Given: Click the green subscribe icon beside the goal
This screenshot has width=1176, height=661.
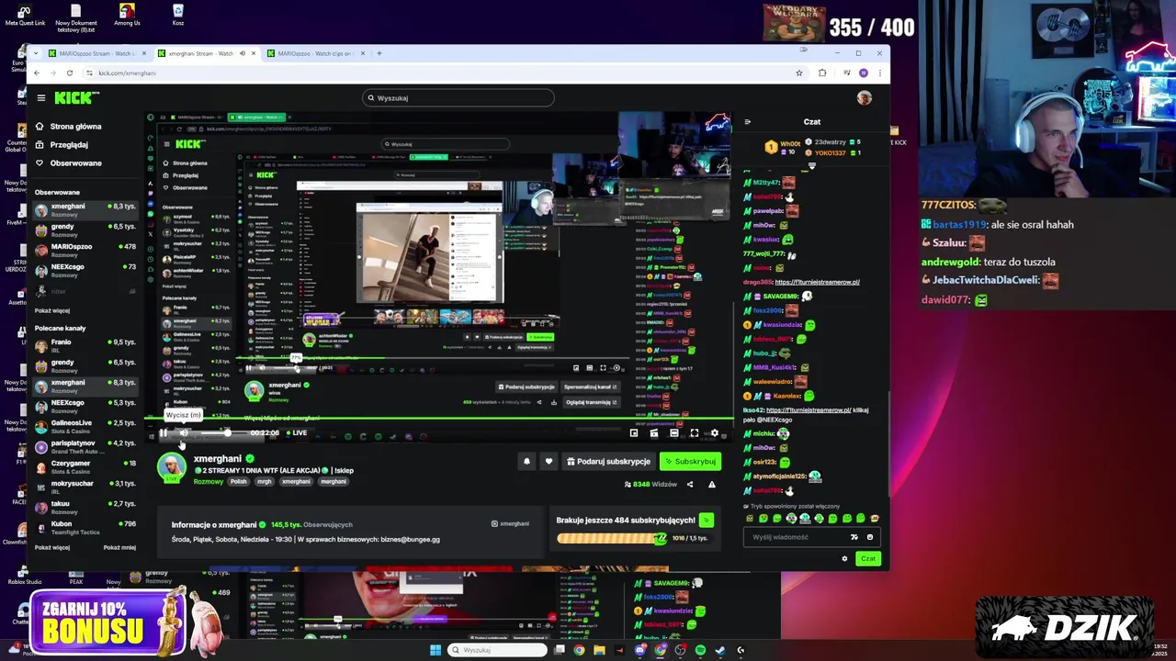Looking at the screenshot, I should click(x=706, y=521).
